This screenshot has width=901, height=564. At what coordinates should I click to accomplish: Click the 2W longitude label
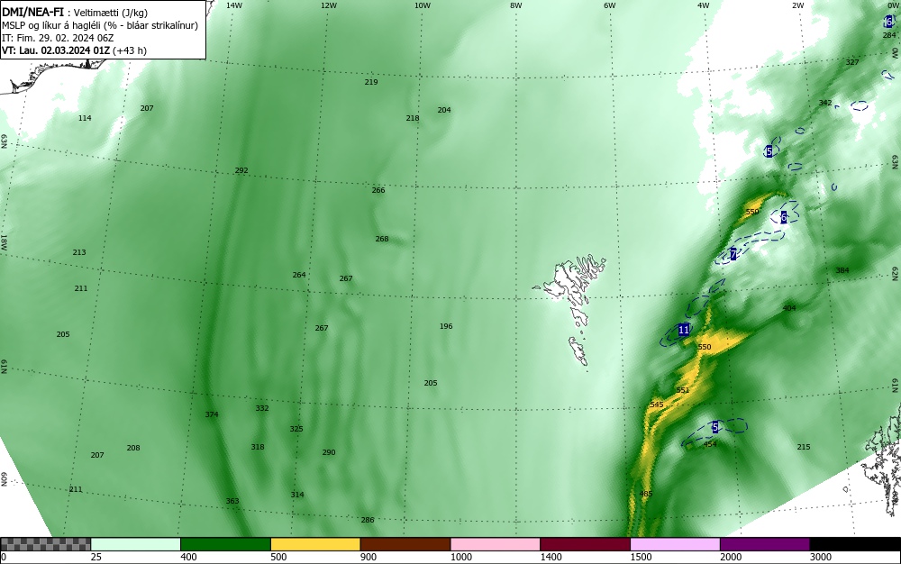click(797, 5)
